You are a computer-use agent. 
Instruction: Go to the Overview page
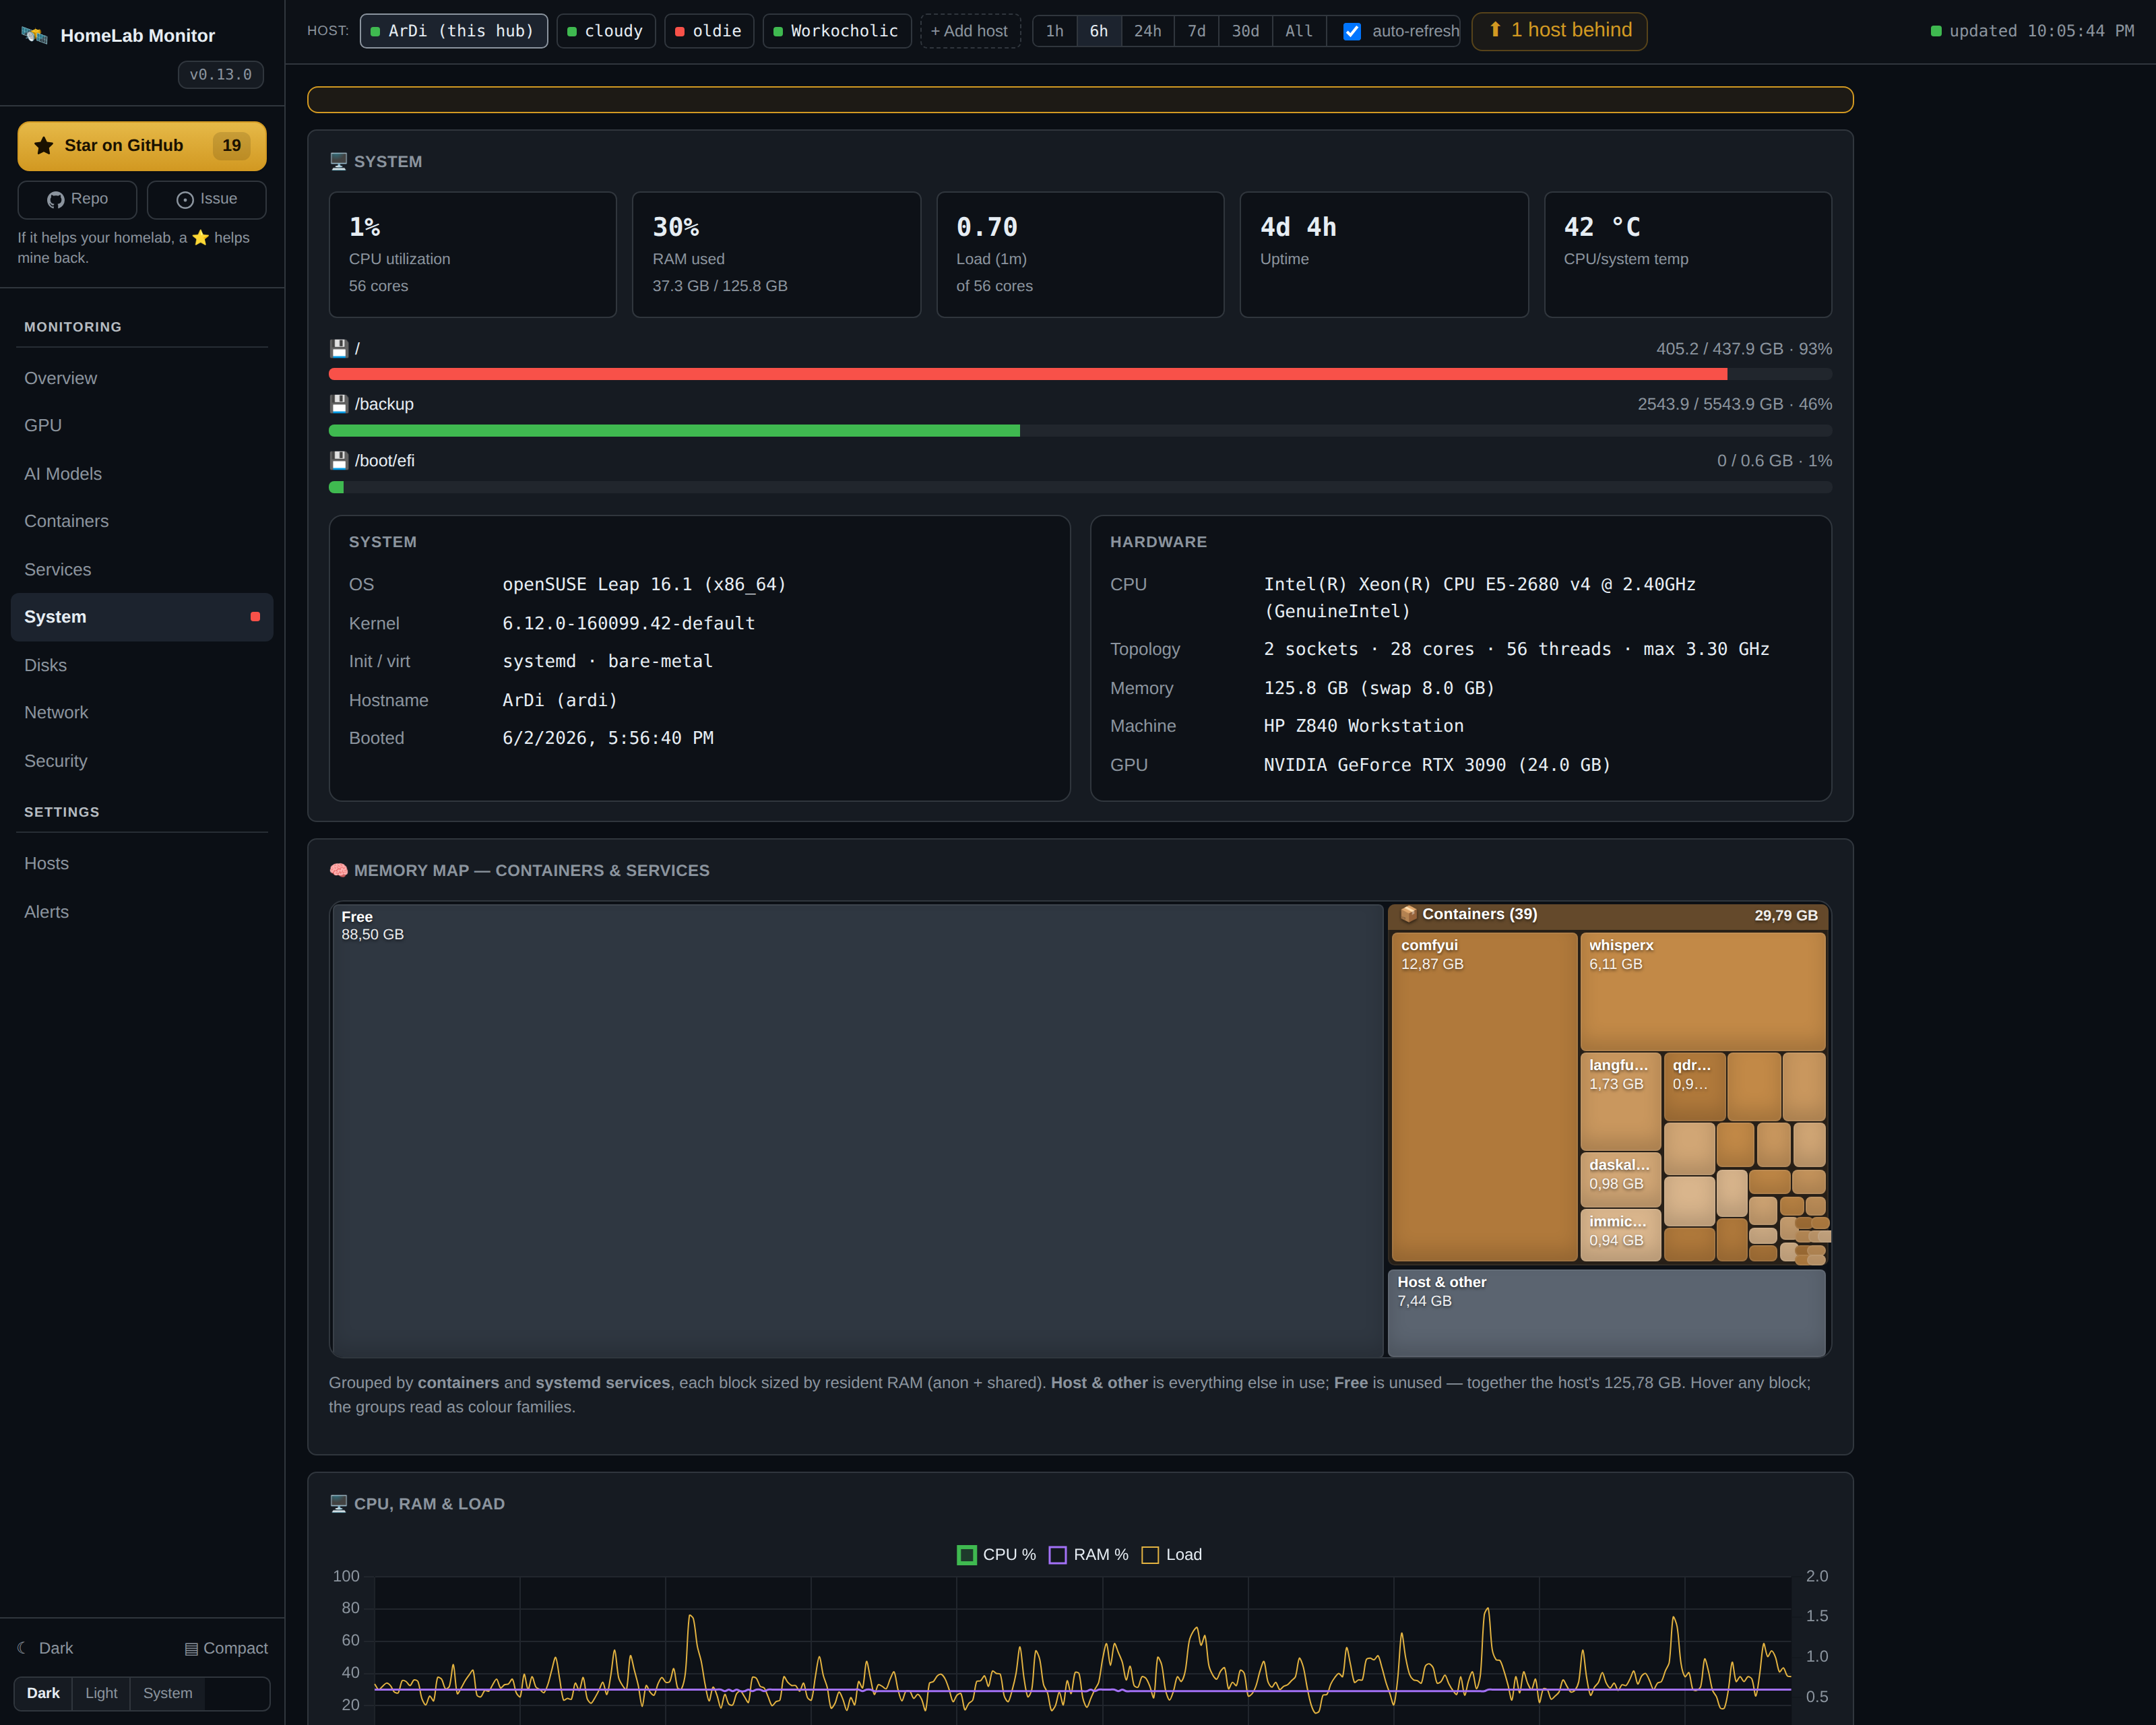pyautogui.click(x=142, y=378)
